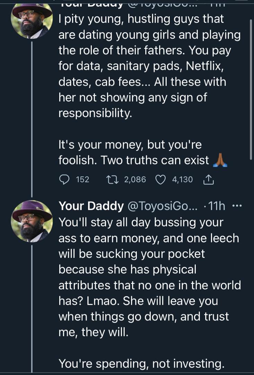Retweet the first tweet using the retweet icon
This screenshot has height=375, width=254.
pyautogui.click(x=112, y=179)
